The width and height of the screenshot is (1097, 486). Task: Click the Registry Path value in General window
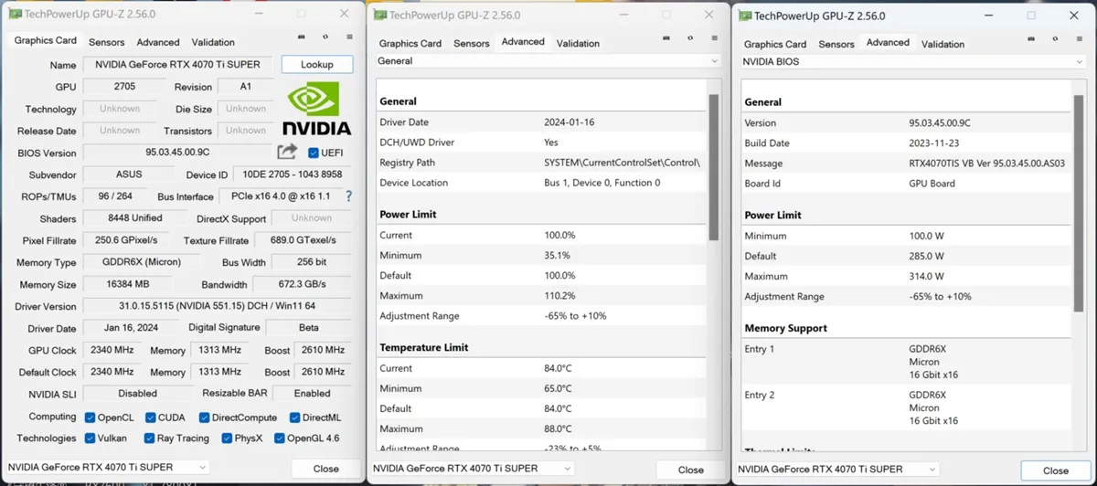(x=622, y=163)
